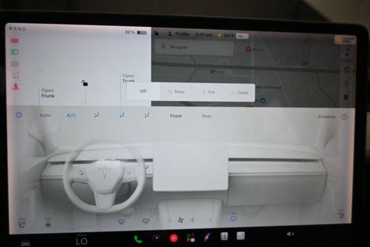Toggle front windshield defrost
This screenshot has width=370, height=247.
pyautogui.click(x=121, y=222)
